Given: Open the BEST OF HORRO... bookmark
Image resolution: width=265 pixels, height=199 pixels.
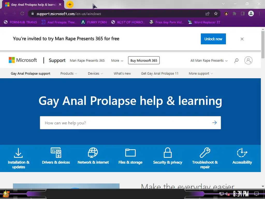Looking at the screenshot, I should coord(128,22).
